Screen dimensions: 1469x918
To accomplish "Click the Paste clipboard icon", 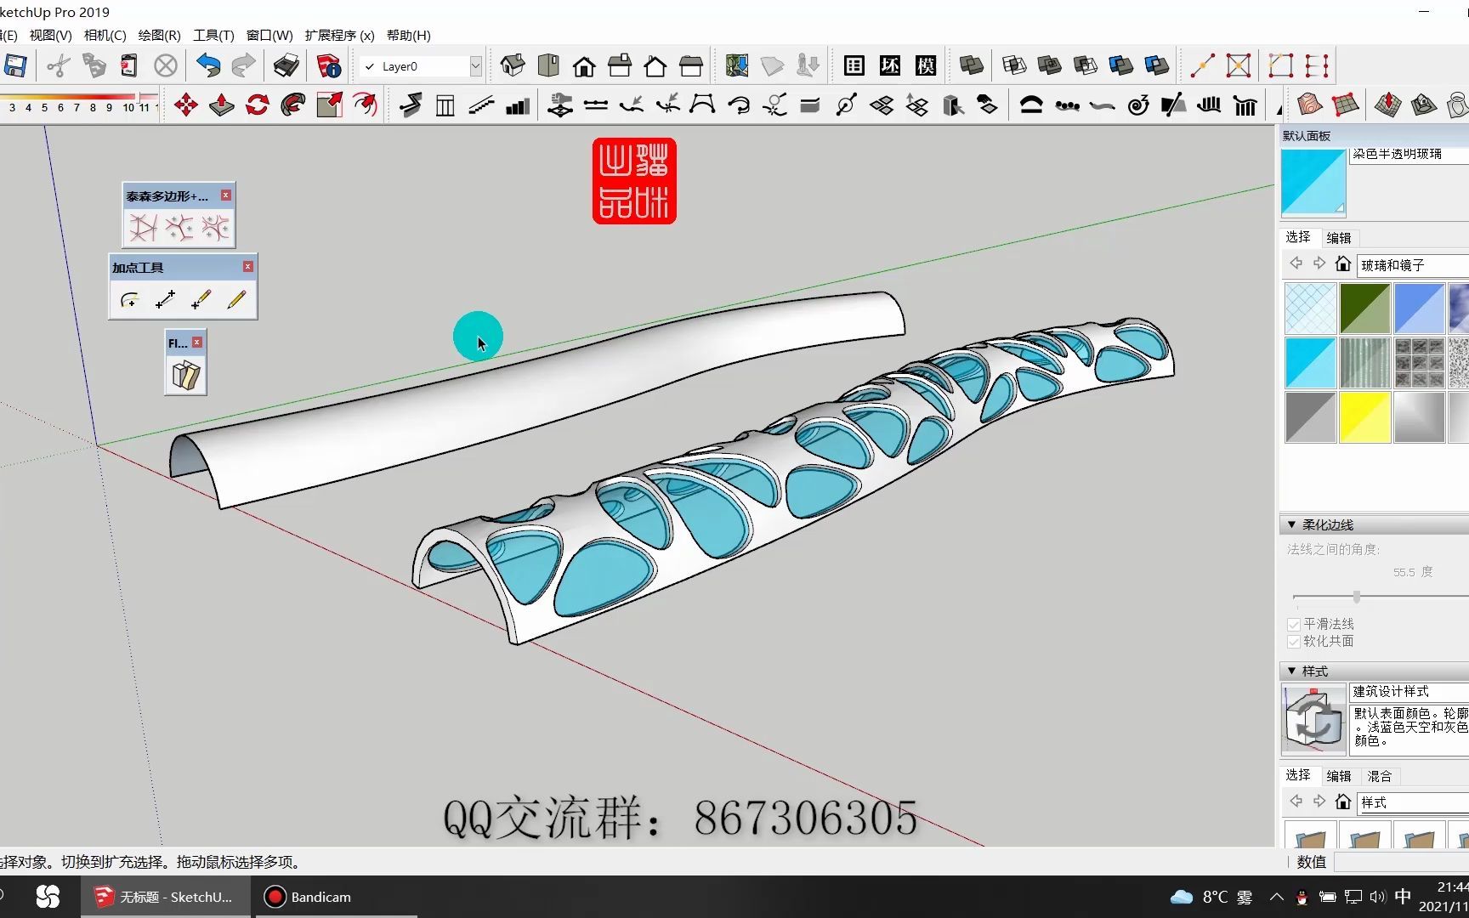I will click(129, 65).
